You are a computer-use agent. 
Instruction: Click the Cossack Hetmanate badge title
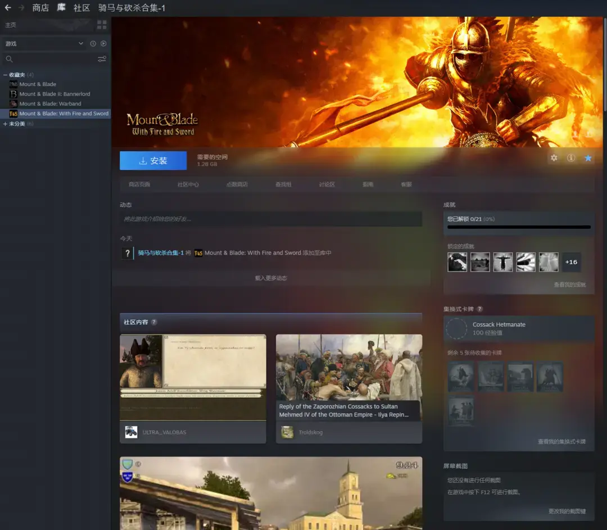tap(499, 324)
